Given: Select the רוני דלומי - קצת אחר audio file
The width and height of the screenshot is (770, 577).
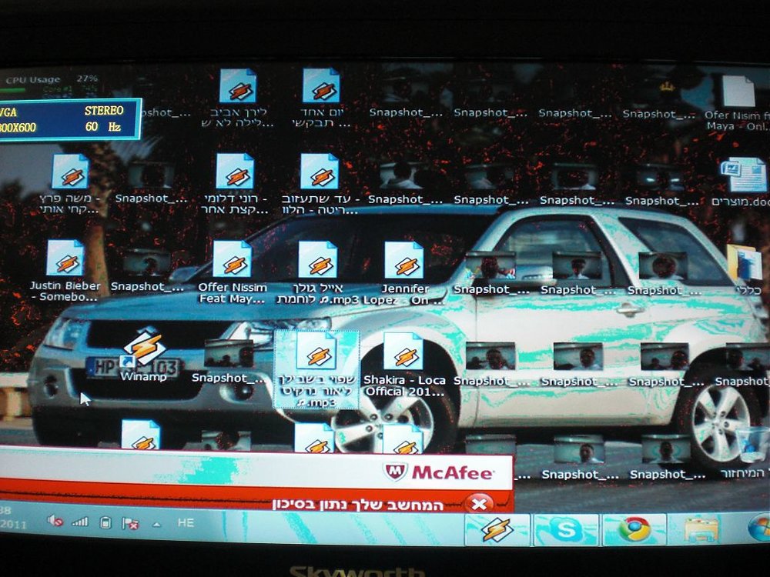Looking at the screenshot, I should pos(235,184).
